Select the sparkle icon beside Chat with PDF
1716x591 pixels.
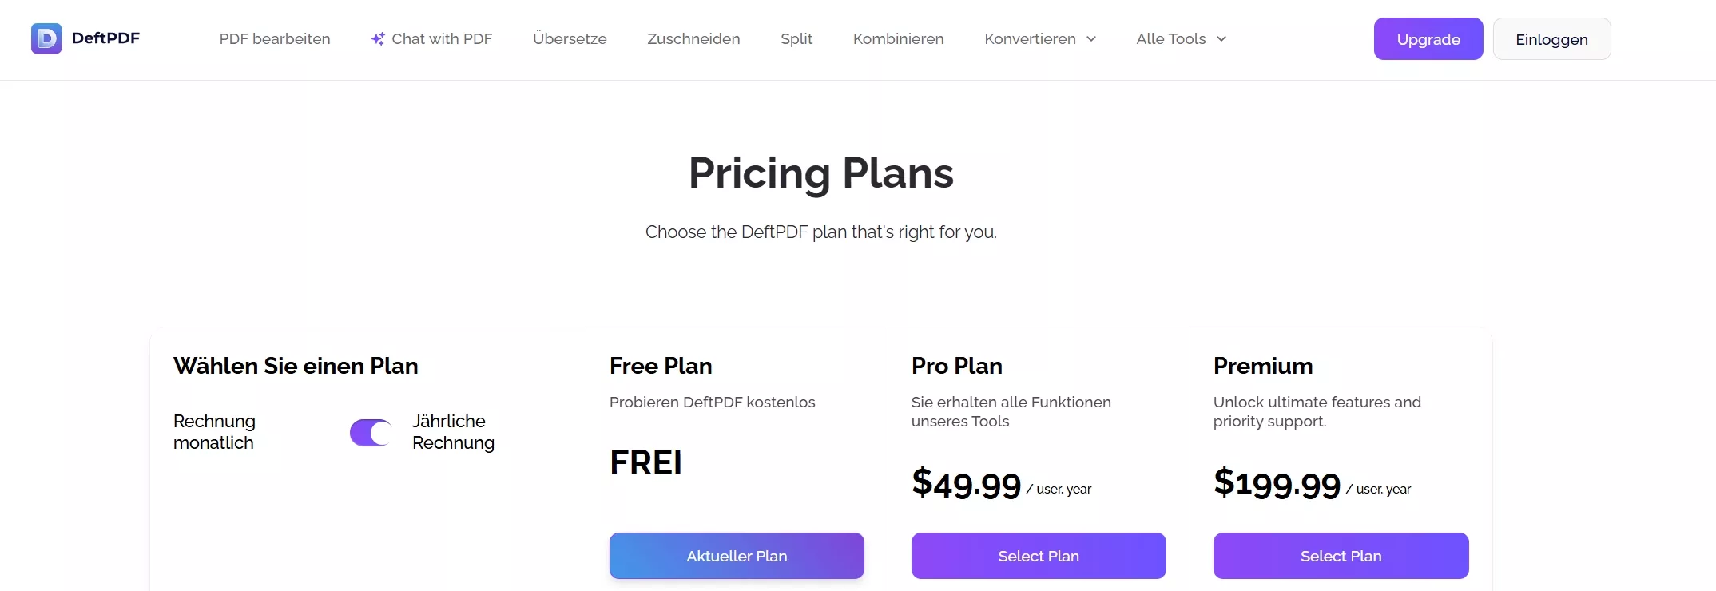click(377, 38)
